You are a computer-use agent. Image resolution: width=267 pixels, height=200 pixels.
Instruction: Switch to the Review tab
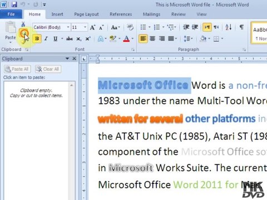179,14
